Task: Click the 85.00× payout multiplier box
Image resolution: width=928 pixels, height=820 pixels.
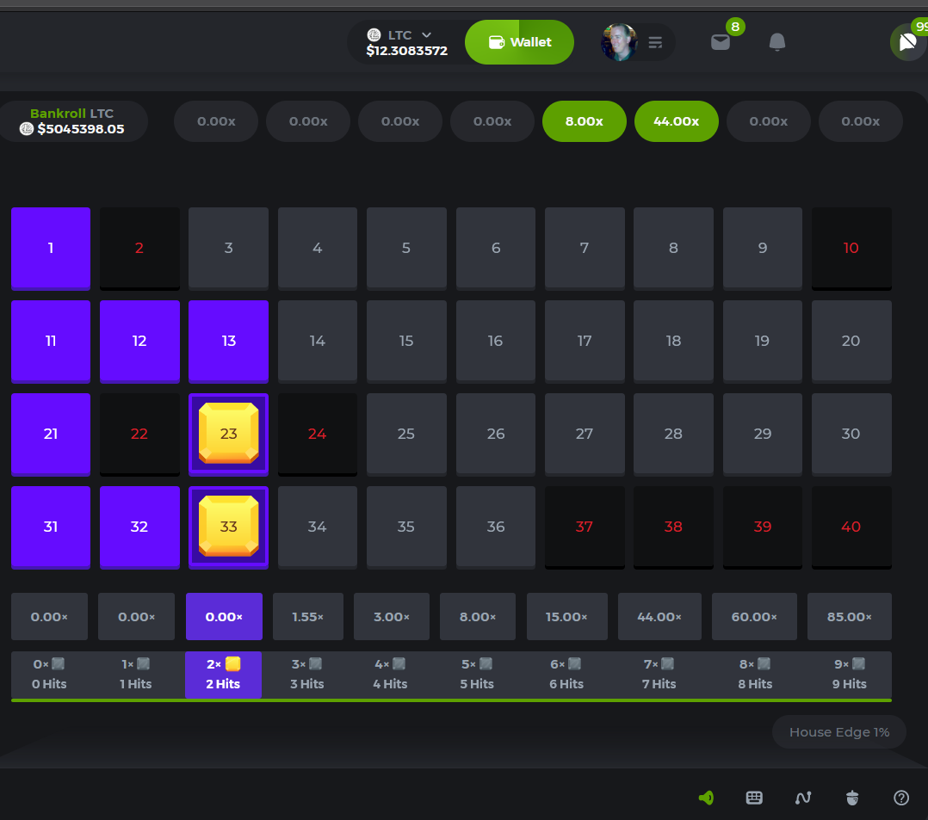Action: tap(849, 617)
